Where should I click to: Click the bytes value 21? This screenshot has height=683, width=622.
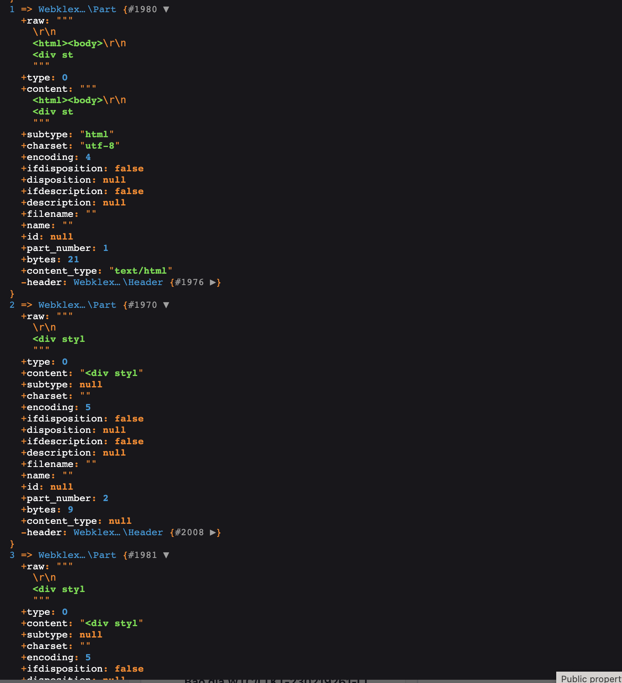click(x=73, y=259)
